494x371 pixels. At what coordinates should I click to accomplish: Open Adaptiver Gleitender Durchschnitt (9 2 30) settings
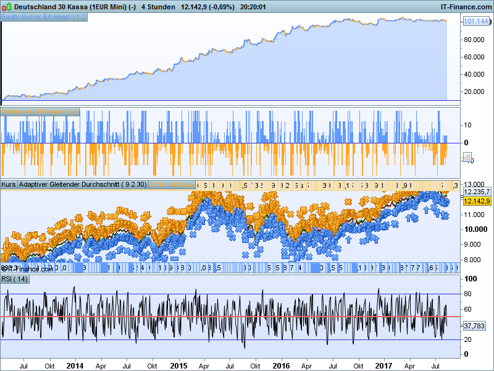coord(83,184)
